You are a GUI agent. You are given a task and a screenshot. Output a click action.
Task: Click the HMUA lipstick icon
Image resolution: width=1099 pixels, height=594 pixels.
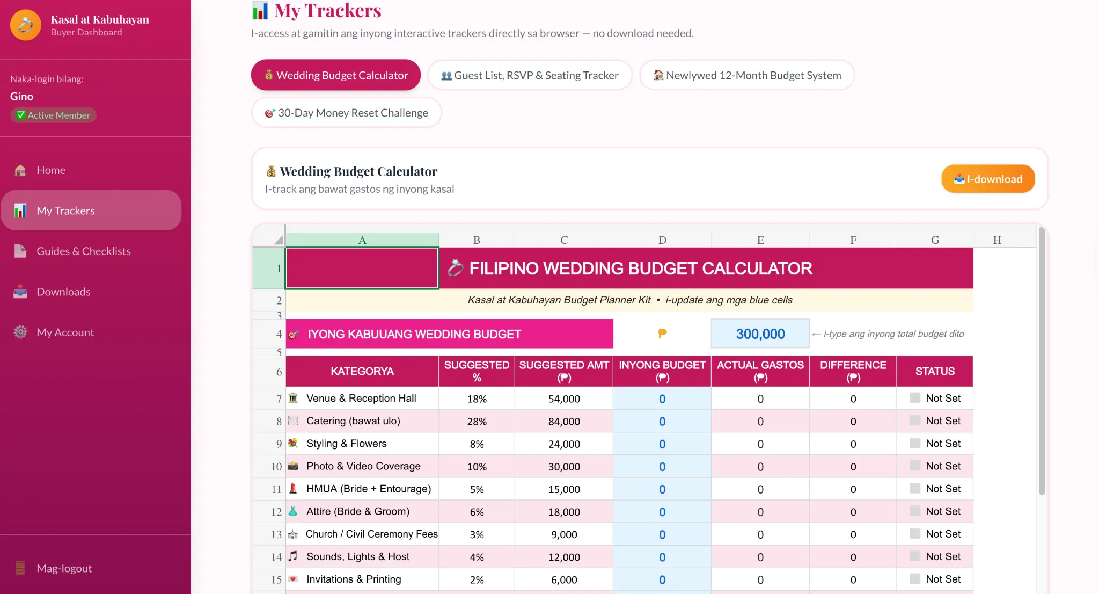coord(293,488)
